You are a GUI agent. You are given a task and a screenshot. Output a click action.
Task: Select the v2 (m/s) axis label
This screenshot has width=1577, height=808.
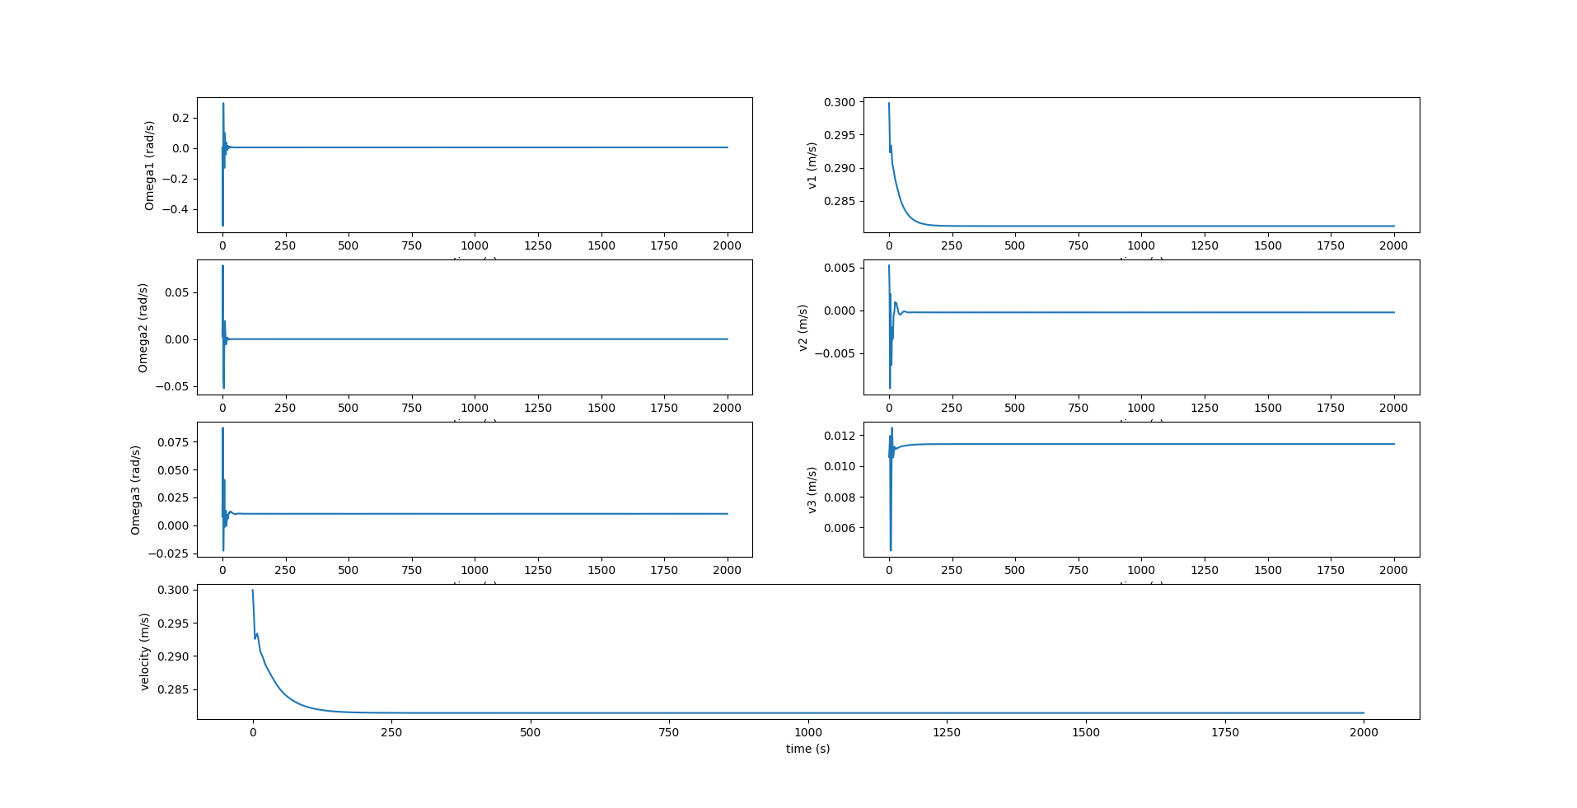point(803,328)
